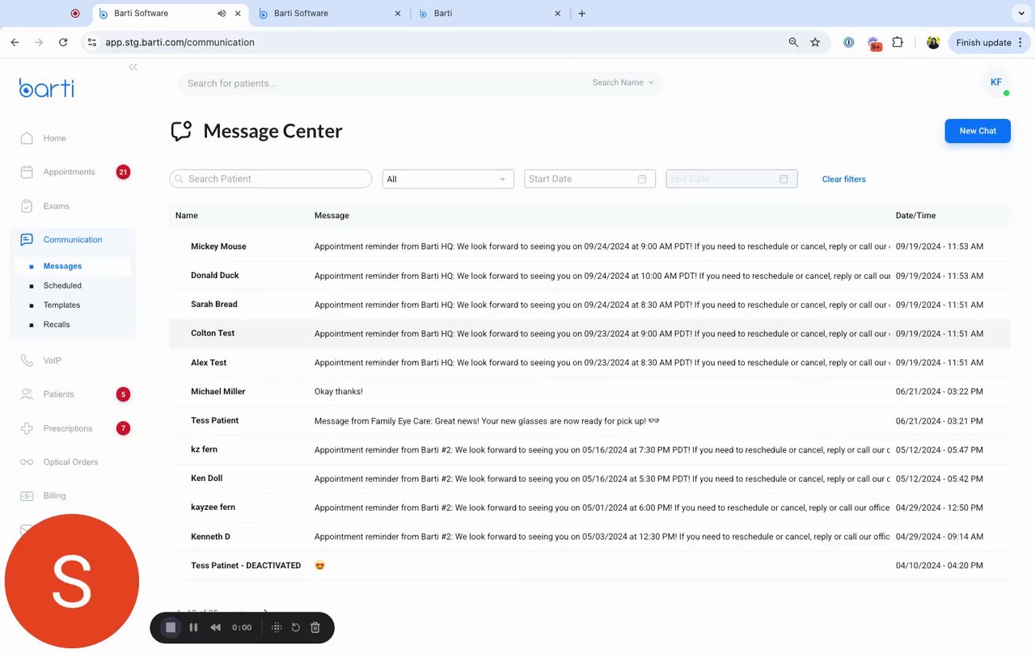
Task: Focus the Search for patients field
Action: (380, 83)
